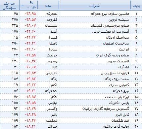Sort by the شرکت column header
Image resolution: width=142 pixels, height=129 pixels.
(95, 6)
